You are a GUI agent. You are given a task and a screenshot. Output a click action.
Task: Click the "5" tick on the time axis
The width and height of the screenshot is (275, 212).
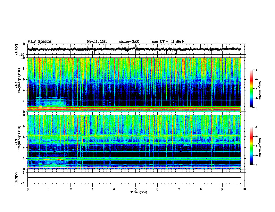click(x=136, y=189)
